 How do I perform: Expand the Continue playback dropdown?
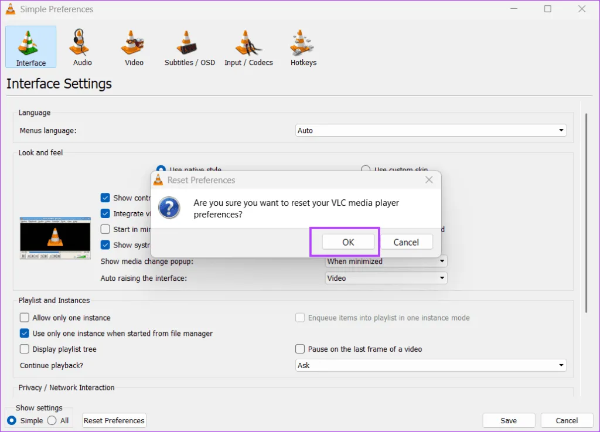coord(431,365)
